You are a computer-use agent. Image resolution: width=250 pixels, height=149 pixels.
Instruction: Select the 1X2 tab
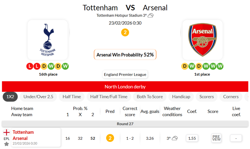pos(10,97)
